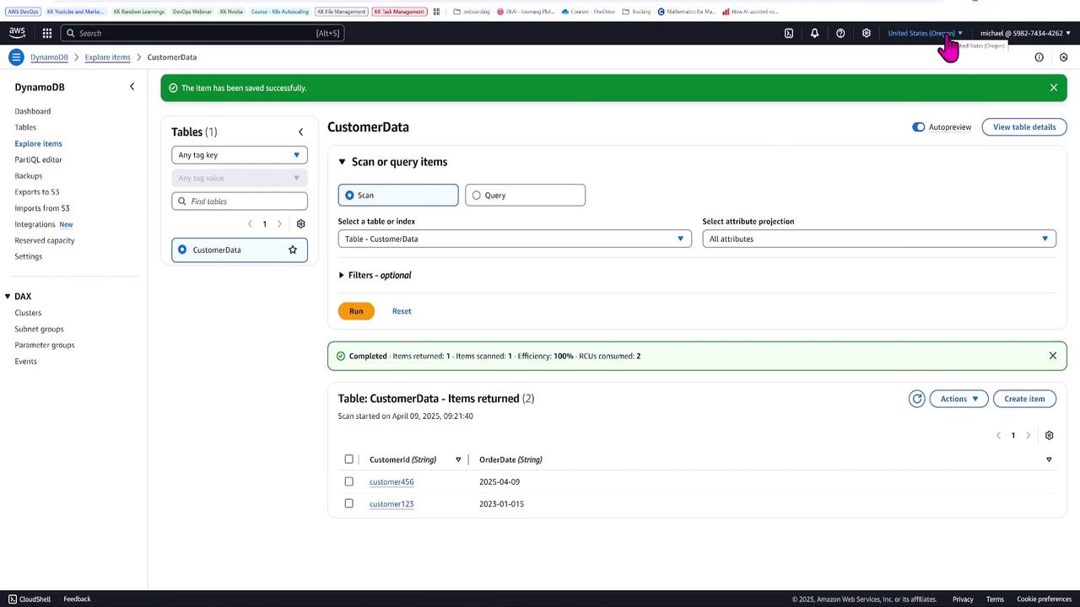Select the CustomerData table radio button
Viewport: 1080px width, 607px height.
(x=182, y=250)
